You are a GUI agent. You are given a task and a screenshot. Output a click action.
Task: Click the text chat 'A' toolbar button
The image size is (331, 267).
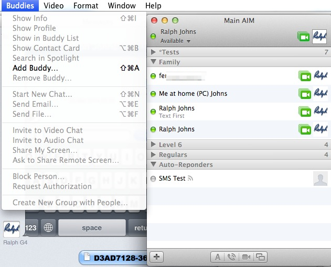coord(218,257)
